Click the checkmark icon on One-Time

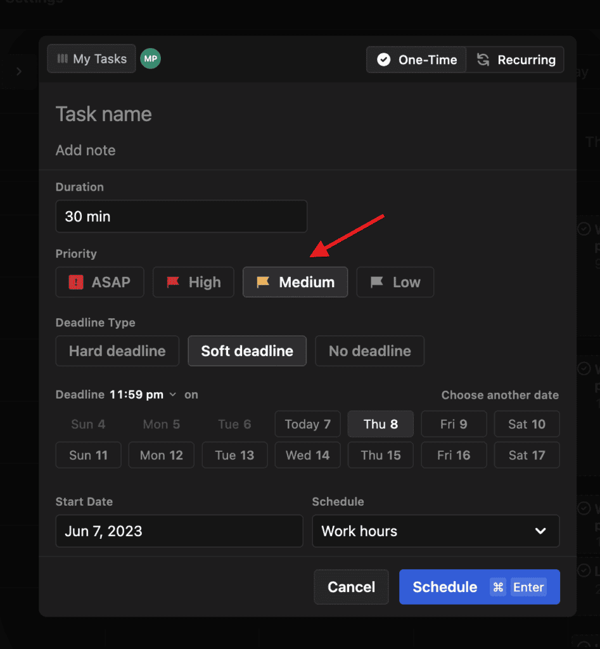(383, 60)
